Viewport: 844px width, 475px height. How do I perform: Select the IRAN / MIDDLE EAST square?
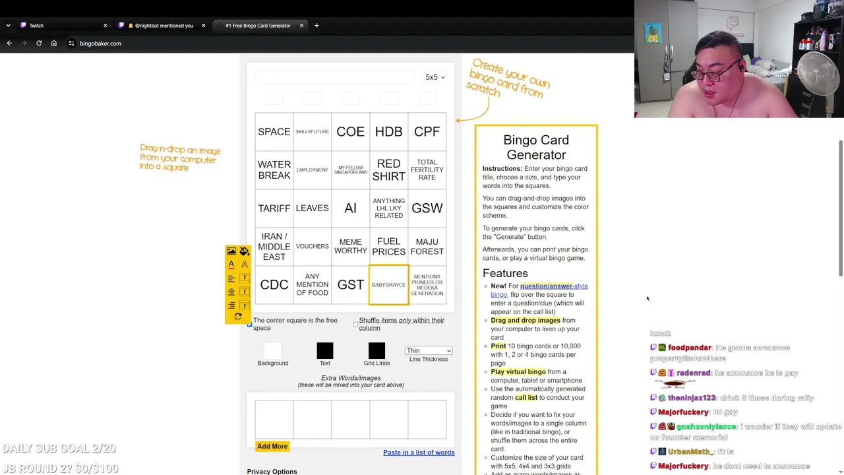(274, 247)
